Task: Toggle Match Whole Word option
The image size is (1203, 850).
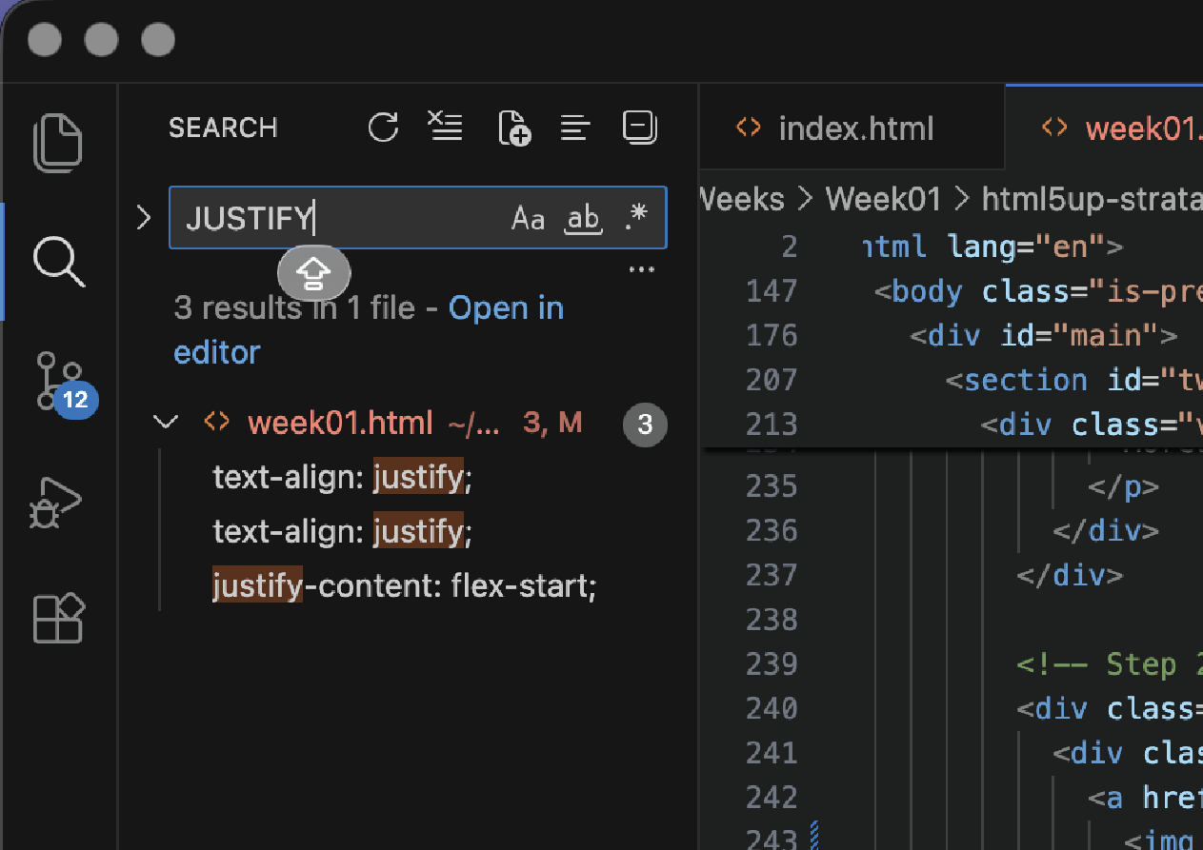Action: pyautogui.click(x=583, y=219)
